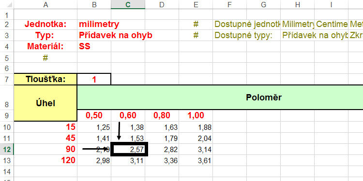
Task: Click cell with value '3,14'
Action: 196,149
